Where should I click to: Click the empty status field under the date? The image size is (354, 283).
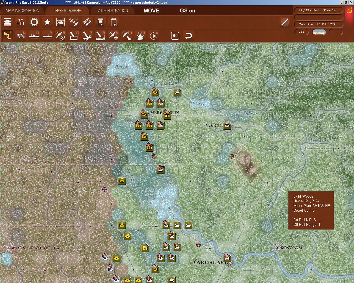pos(319,17)
